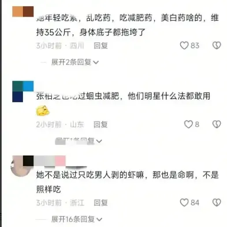Dislike the Shandong user's comment
Screen dimensions: 227x227
[x=216, y=124]
